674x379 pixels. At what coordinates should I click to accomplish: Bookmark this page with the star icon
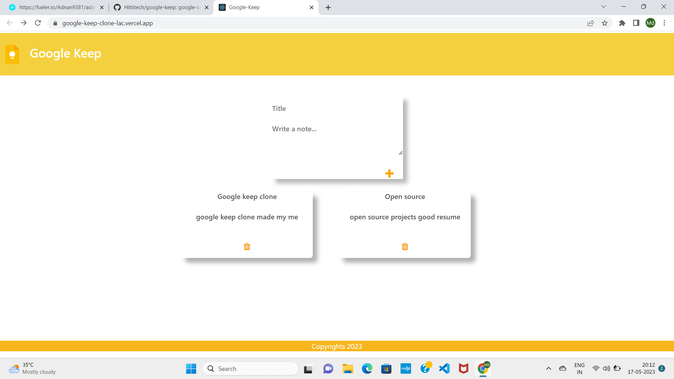point(604,23)
